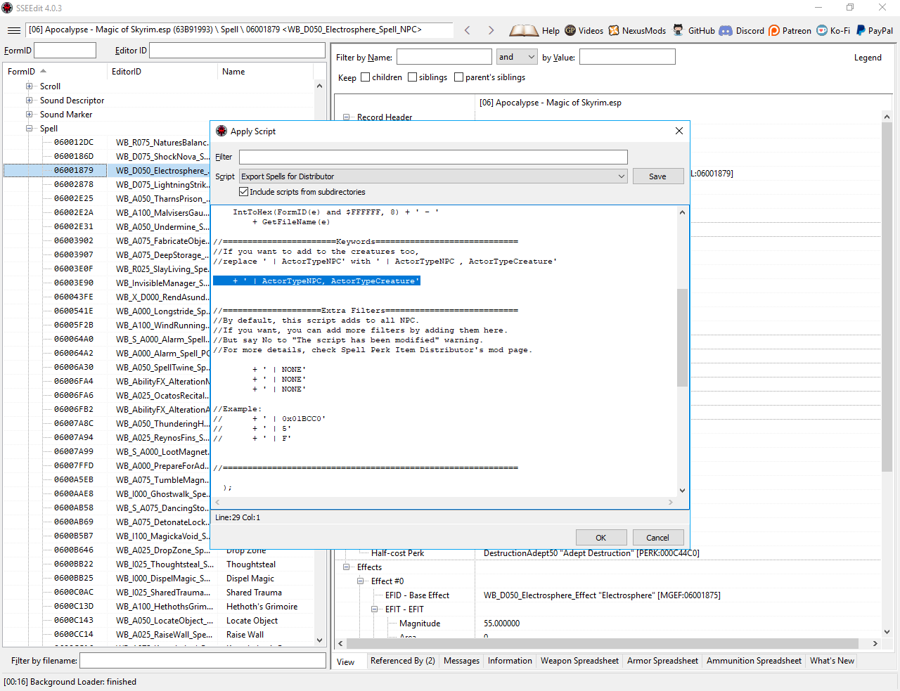
Task: Expand the Scroll tree node
Action: click(x=30, y=86)
